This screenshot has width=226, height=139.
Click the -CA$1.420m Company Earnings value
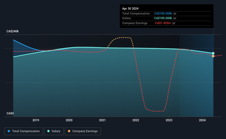pos(162,23)
